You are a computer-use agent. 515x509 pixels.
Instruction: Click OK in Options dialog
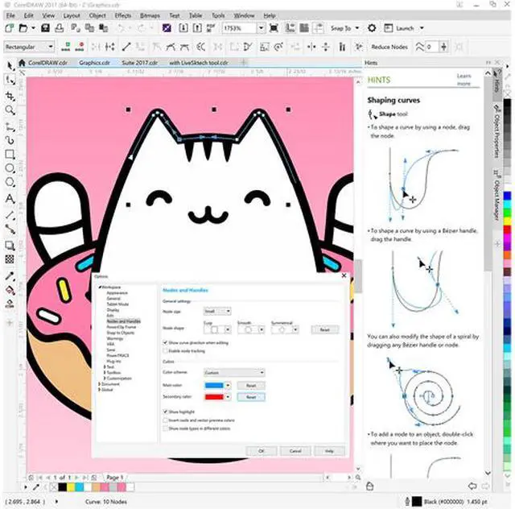[262, 451]
